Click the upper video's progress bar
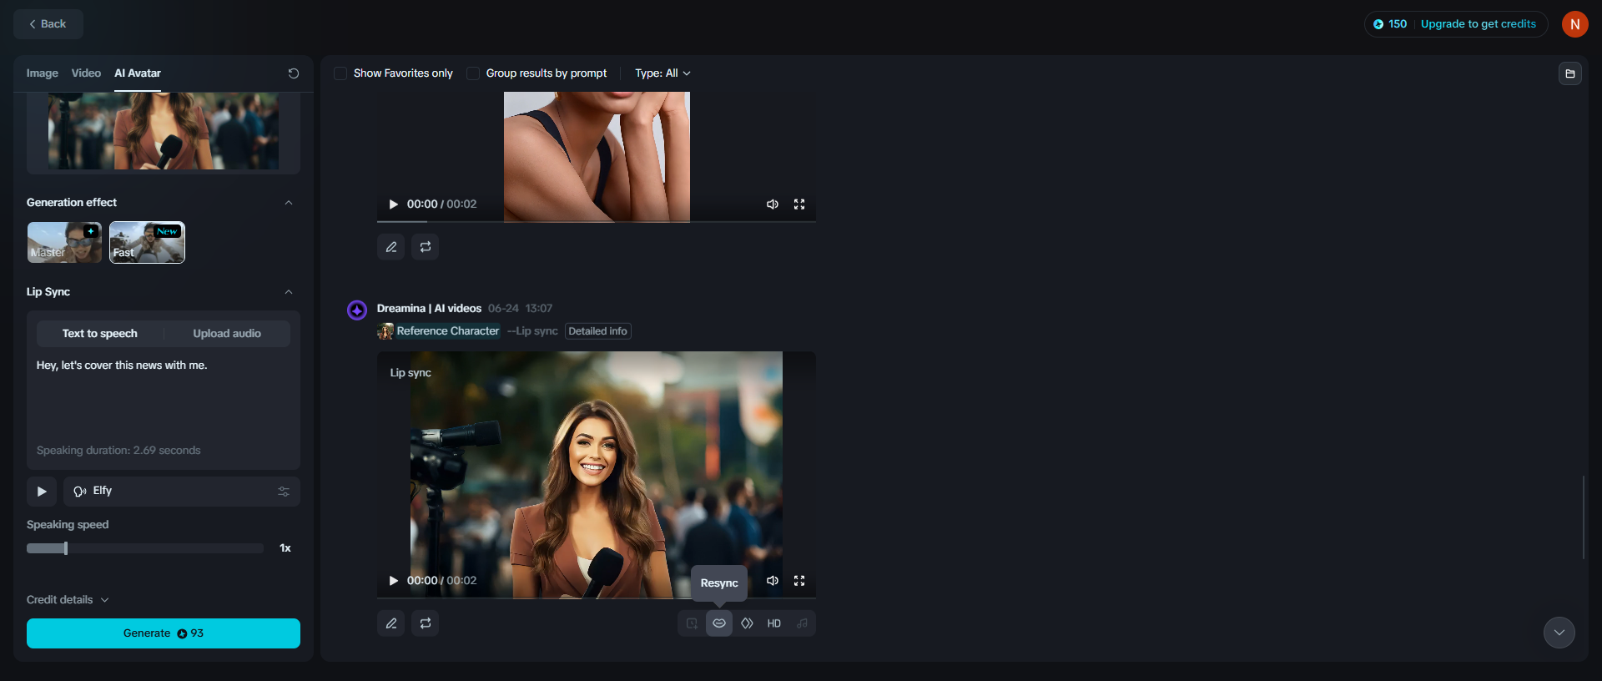Image resolution: width=1602 pixels, height=681 pixels. pyautogui.click(x=597, y=221)
